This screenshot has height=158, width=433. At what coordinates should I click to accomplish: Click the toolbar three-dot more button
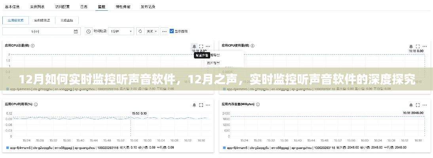coord(164,31)
